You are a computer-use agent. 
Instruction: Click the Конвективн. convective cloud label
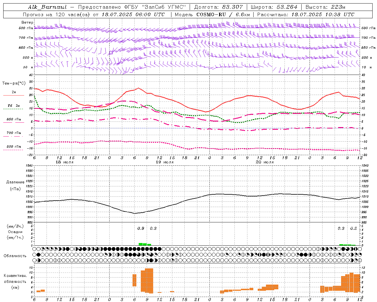[x=15, y=276]
